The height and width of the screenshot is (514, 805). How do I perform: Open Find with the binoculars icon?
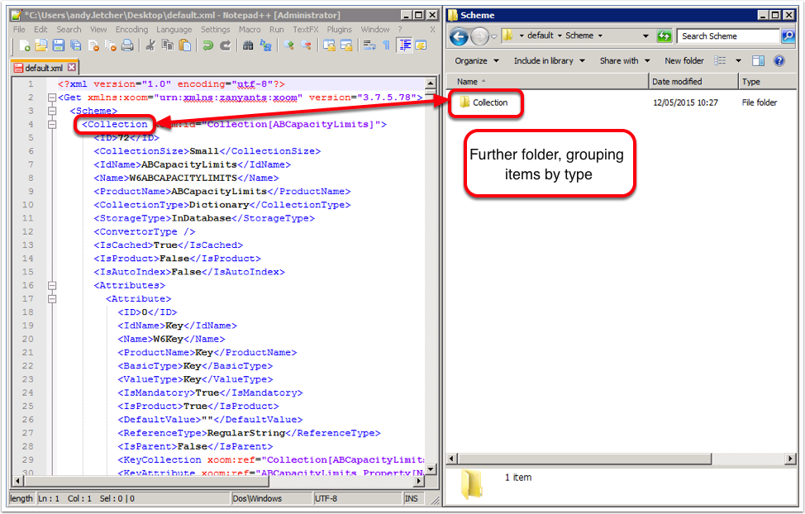(x=248, y=45)
